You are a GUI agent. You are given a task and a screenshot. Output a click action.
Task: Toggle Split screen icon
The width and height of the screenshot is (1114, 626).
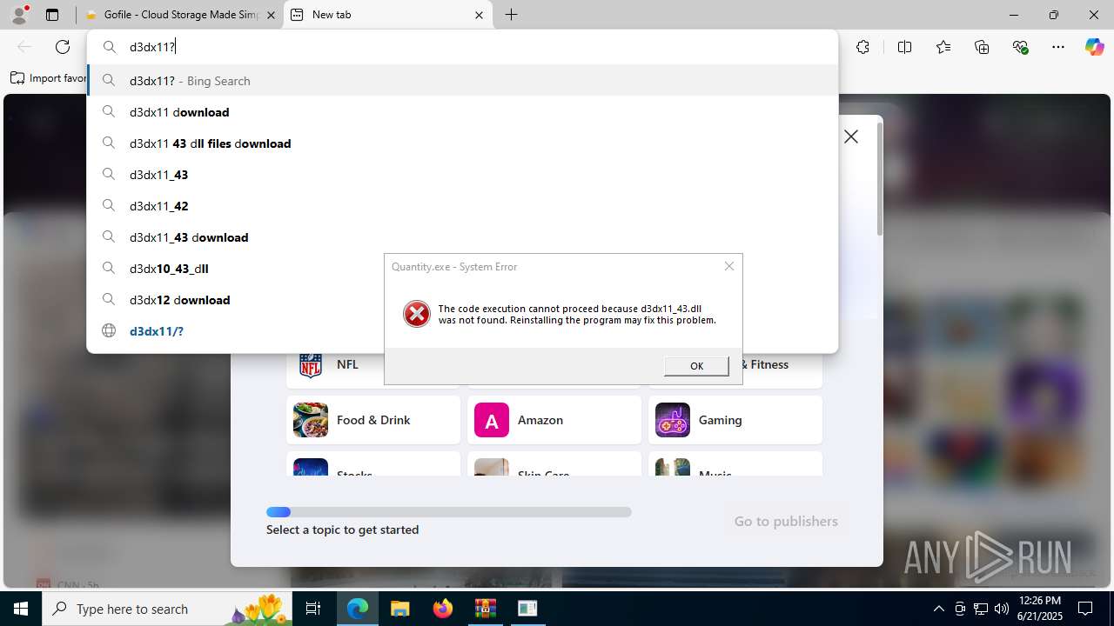pyautogui.click(x=904, y=47)
